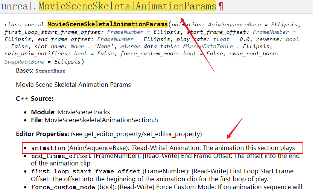Click the force_custom_mode property in the list
330x191 pixels.
63,186
